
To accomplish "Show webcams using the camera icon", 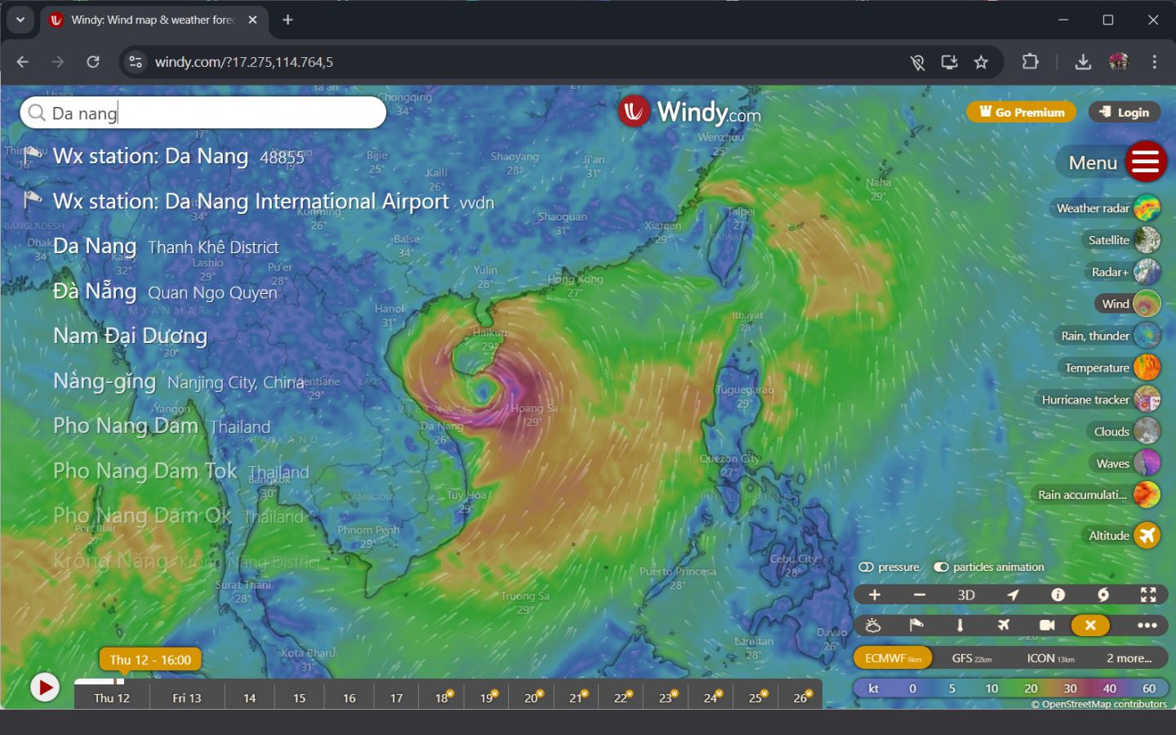I will 1046,626.
